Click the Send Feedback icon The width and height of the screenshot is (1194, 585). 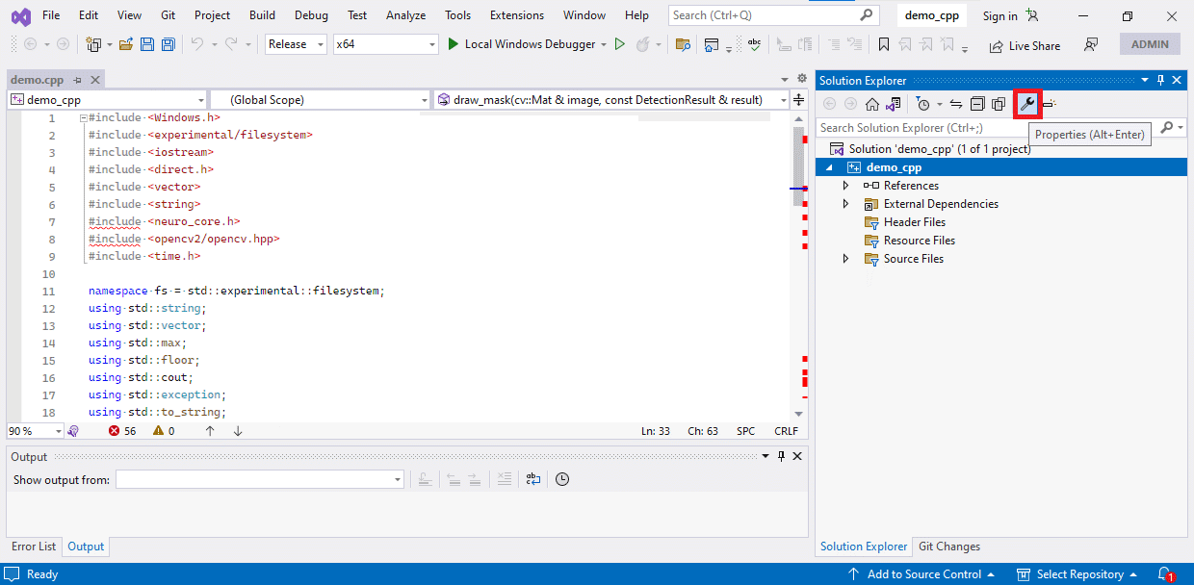click(x=1091, y=45)
